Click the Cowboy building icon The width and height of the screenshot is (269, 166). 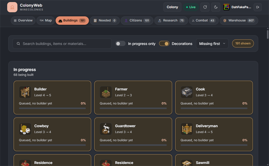(25, 129)
